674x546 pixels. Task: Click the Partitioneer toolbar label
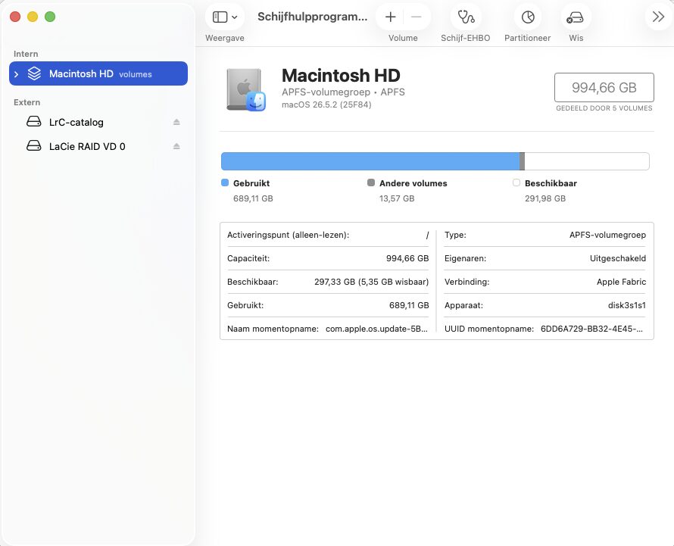tap(527, 38)
